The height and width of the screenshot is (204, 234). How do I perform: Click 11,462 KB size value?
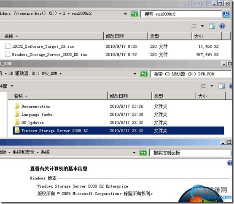(x=208, y=46)
